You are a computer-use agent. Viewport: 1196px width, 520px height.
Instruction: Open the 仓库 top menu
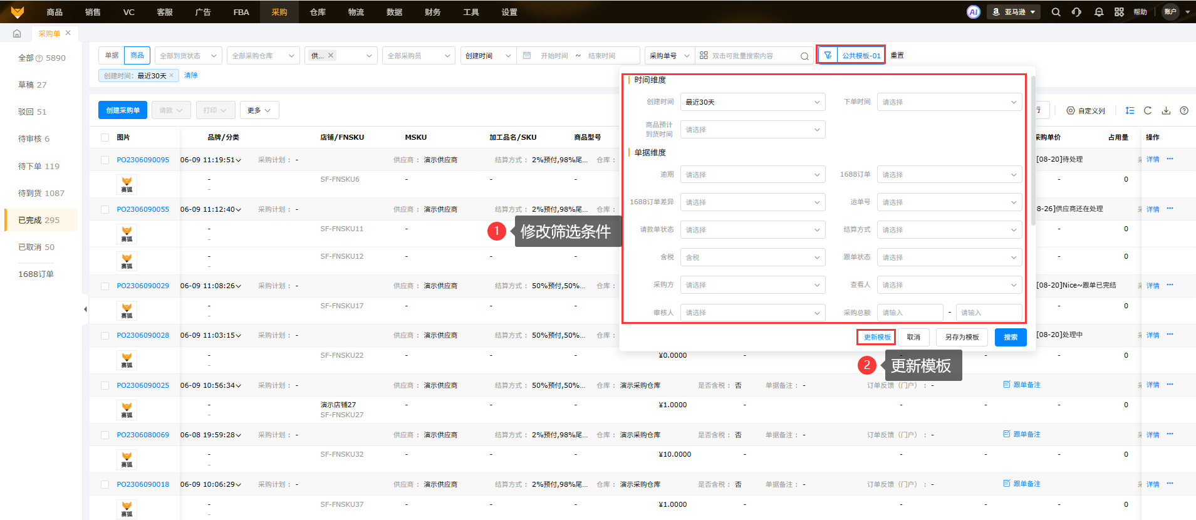318,12
